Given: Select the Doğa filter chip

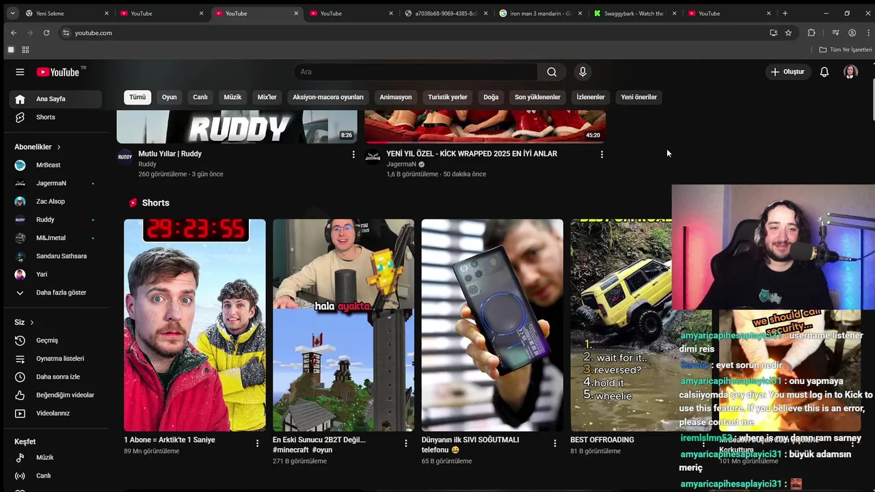Looking at the screenshot, I should [x=491, y=97].
